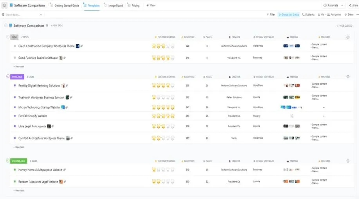Open the Assignees filter

click(334, 14)
